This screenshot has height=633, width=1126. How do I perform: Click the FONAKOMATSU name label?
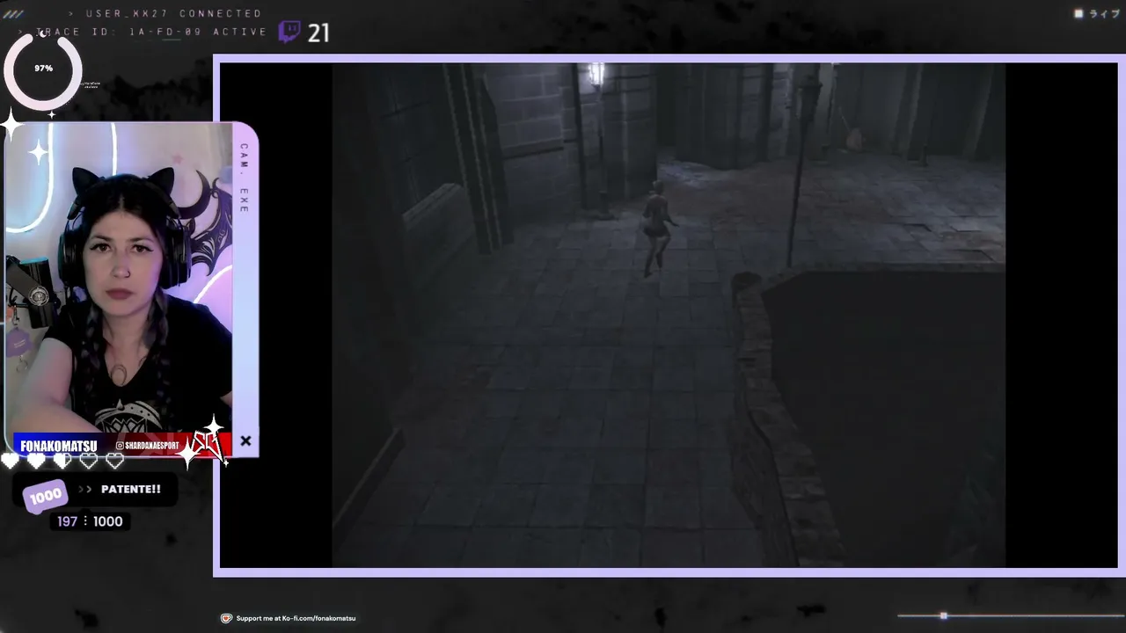[59, 446]
